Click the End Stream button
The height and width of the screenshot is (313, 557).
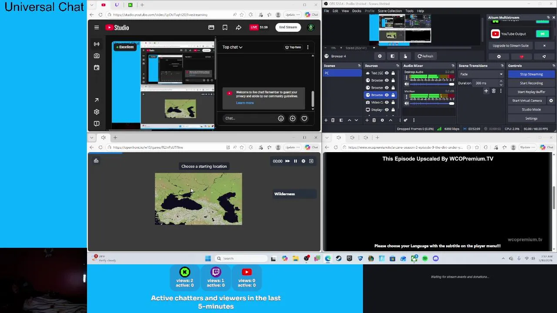(x=288, y=27)
